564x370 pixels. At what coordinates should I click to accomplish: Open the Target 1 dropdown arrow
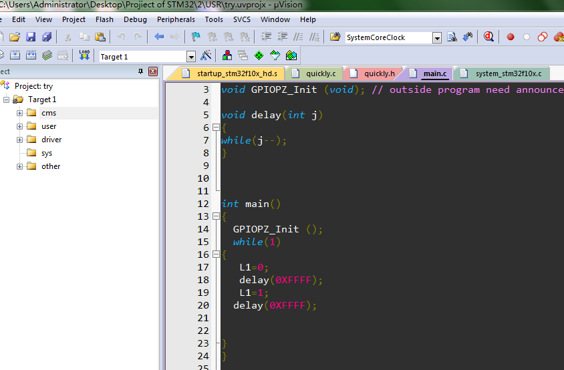191,57
